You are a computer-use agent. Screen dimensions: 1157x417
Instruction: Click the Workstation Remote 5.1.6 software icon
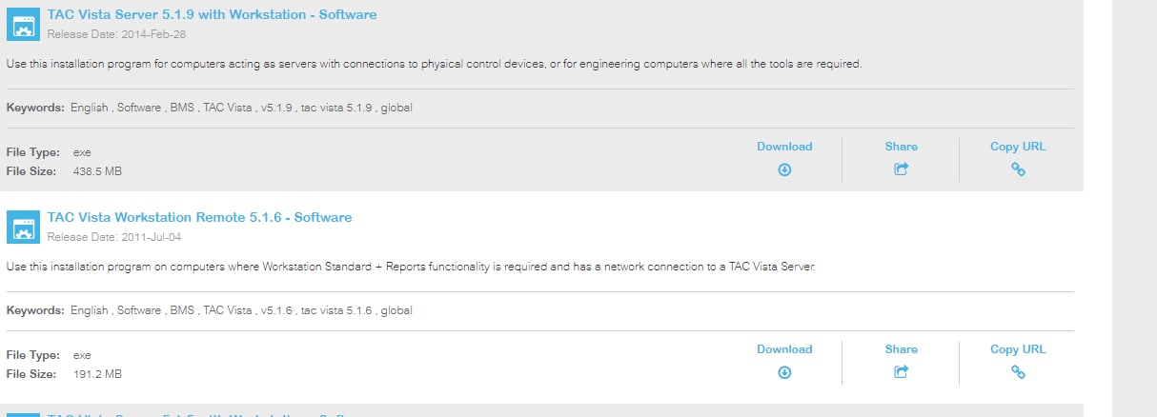coord(23,228)
